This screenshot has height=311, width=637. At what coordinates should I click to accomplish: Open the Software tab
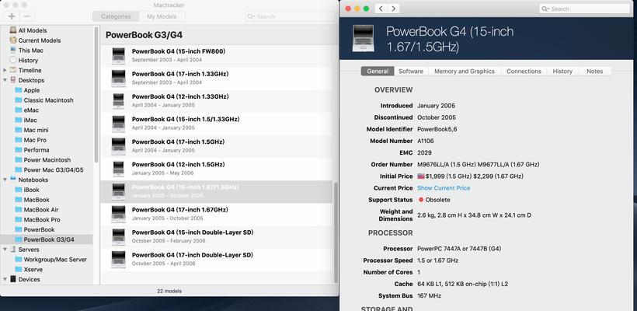pos(411,72)
